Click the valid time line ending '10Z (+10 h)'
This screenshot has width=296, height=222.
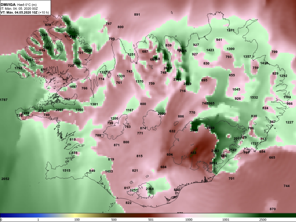coord(25,12)
